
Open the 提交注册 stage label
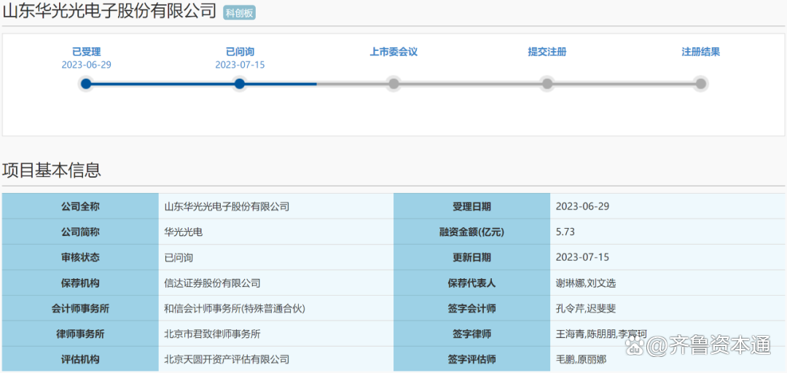pyautogui.click(x=547, y=52)
